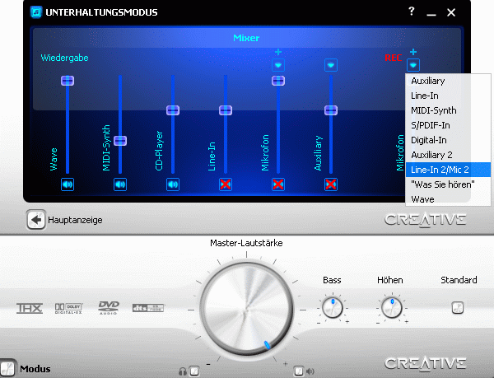Screen dimensions: 494x378
Task: Toggle the master speaker mute button
Action: point(299,371)
